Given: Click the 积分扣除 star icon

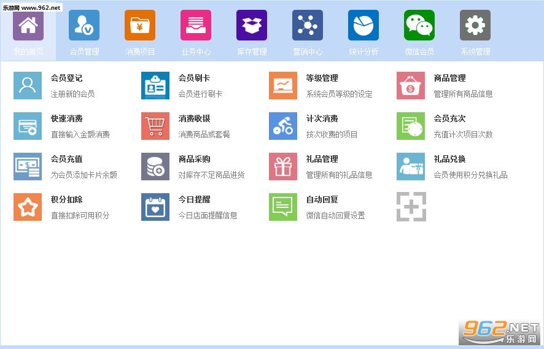Looking at the screenshot, I should [x=28, y=207].
